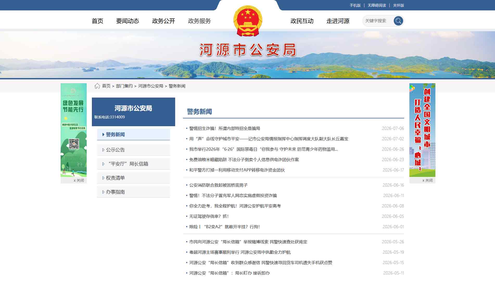Open the 首页 navigation menu
Image resolution: width=495 pixels, height=281 pixels.
click(x=98, y=21)
